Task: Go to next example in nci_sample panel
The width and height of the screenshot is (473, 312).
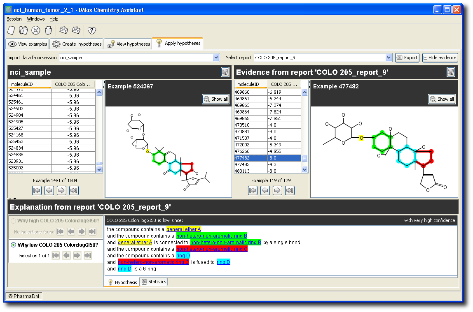Action: [x=61, y=190]
